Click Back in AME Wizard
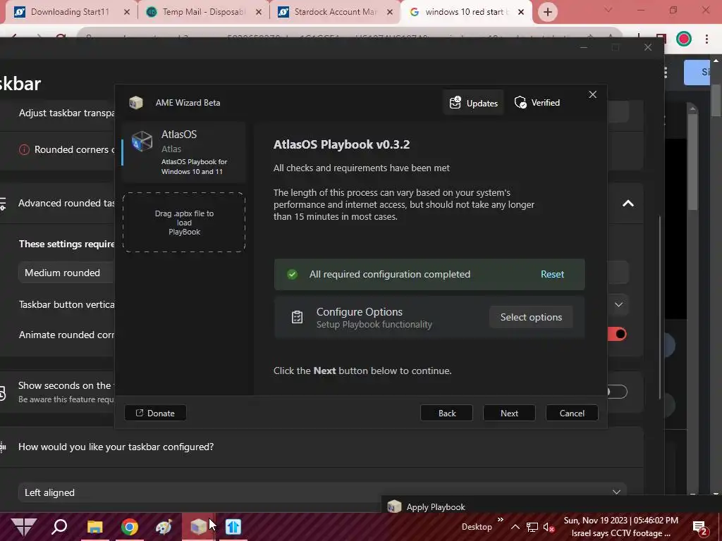Screen dimensions: 722x541 click(x=446, y=413)
